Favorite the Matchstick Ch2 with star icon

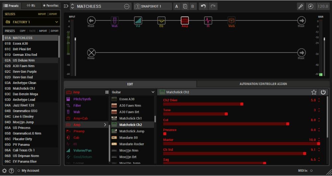click(314, 92)
